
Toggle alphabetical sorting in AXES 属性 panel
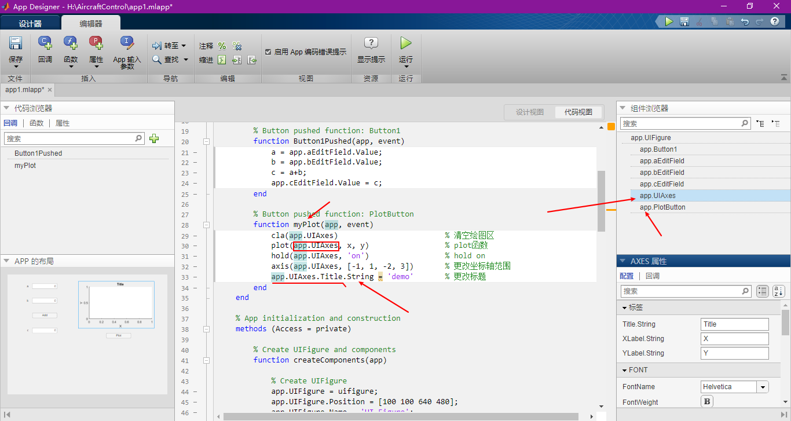click(x=779, y=291)
